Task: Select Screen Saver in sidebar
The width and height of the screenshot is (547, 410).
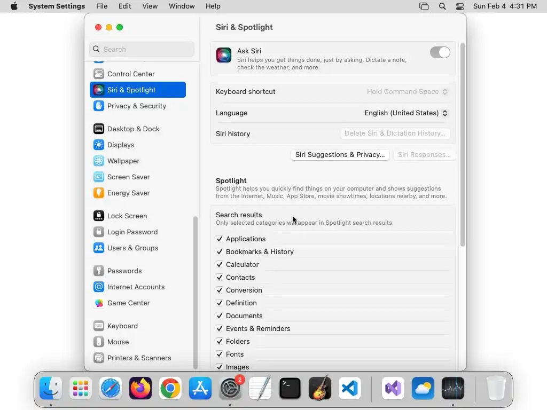Action: pyautogui.click(x=137, y=177)
